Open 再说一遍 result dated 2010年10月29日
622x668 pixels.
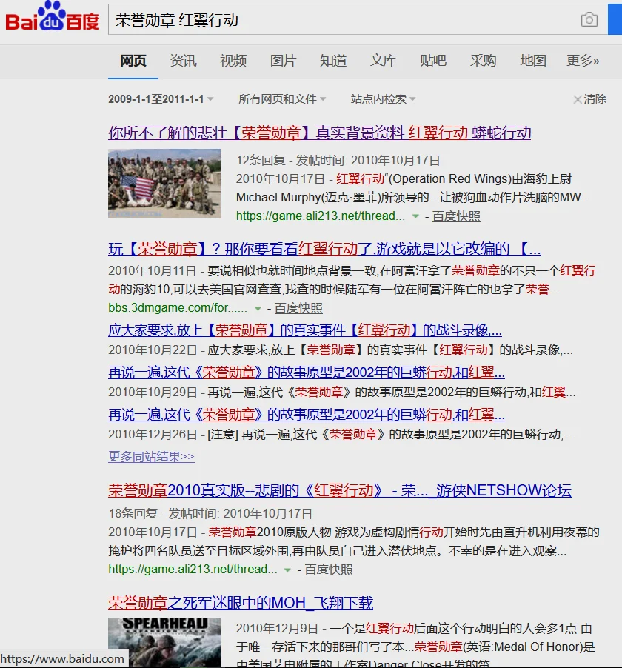[x=307, y=373]
